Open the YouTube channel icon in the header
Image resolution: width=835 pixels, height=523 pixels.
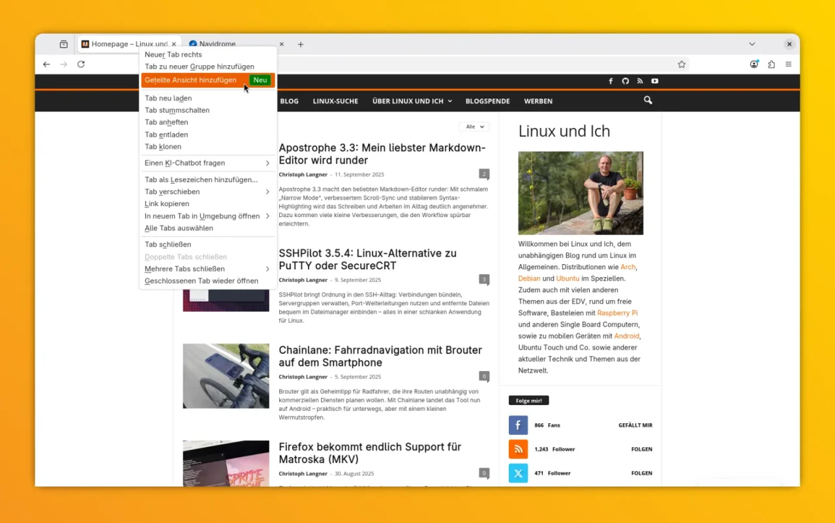click(654, 81)
